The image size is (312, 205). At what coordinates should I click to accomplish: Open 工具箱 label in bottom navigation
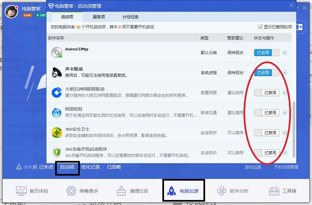coord(289,191)
